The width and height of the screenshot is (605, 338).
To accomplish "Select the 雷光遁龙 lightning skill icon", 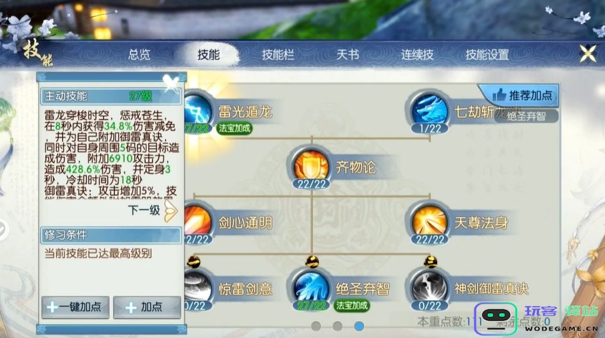I will [x=198, y=112].
